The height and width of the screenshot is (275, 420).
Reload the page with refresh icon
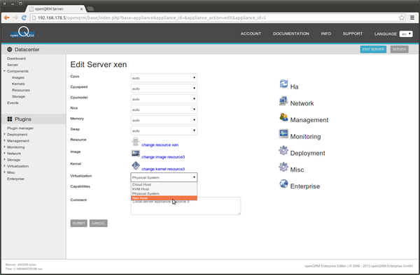[24, 17]
